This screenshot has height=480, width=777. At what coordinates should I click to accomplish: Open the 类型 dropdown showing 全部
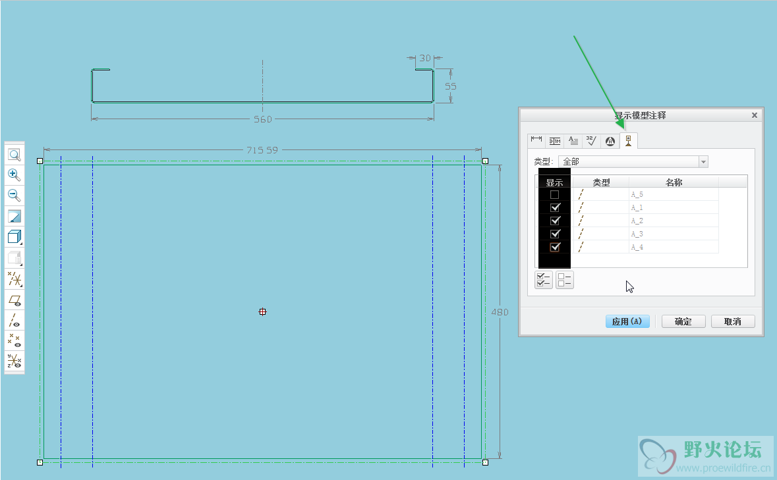pyautogui.click(x=633, y=161)
